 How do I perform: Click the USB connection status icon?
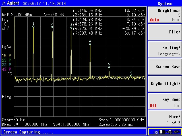[x=177, y=132]
